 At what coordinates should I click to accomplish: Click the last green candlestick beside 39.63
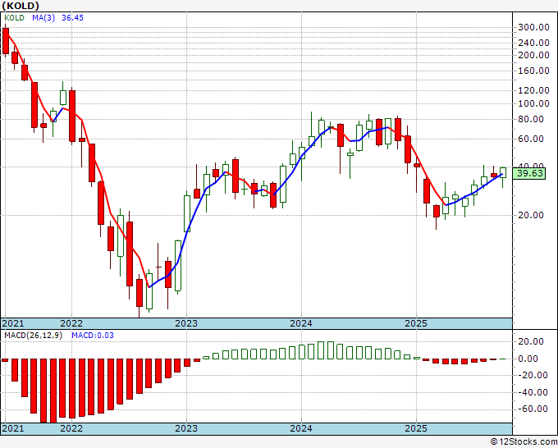(503, 172)
